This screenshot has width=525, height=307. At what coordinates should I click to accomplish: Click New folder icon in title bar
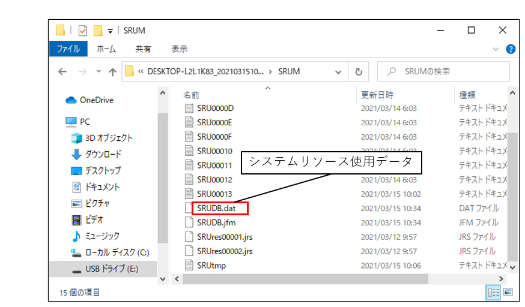[x=98, y=31]
